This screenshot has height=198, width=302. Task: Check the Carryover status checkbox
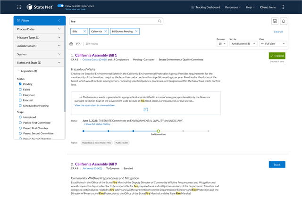20,95
